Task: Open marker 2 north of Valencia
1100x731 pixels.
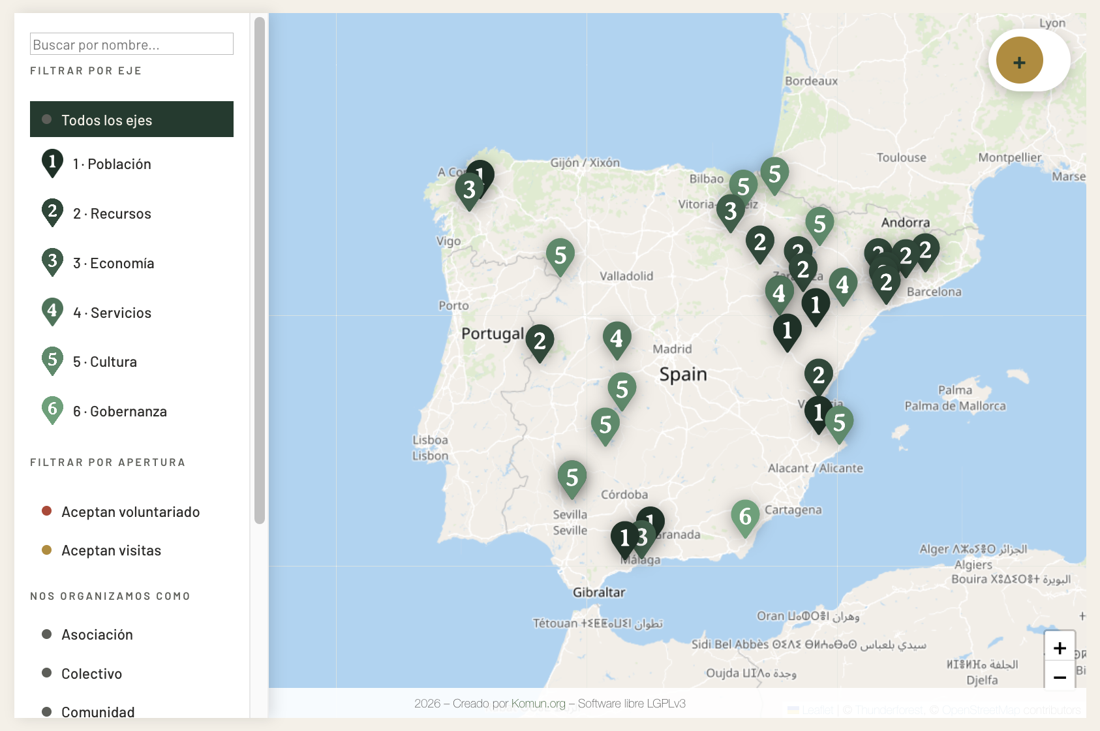Action: [819, 377]
